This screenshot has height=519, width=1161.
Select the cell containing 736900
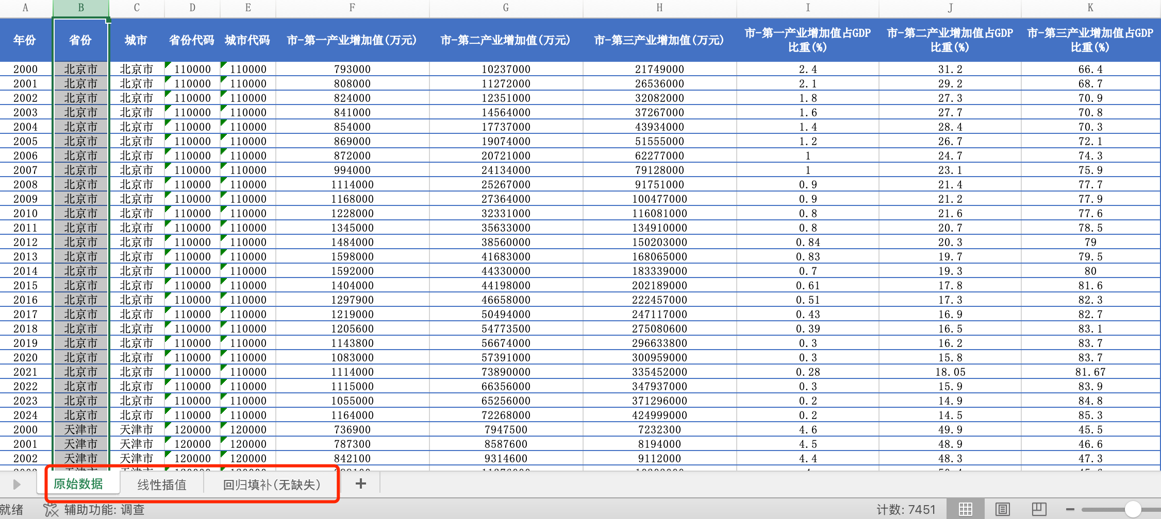click(352, 429)
